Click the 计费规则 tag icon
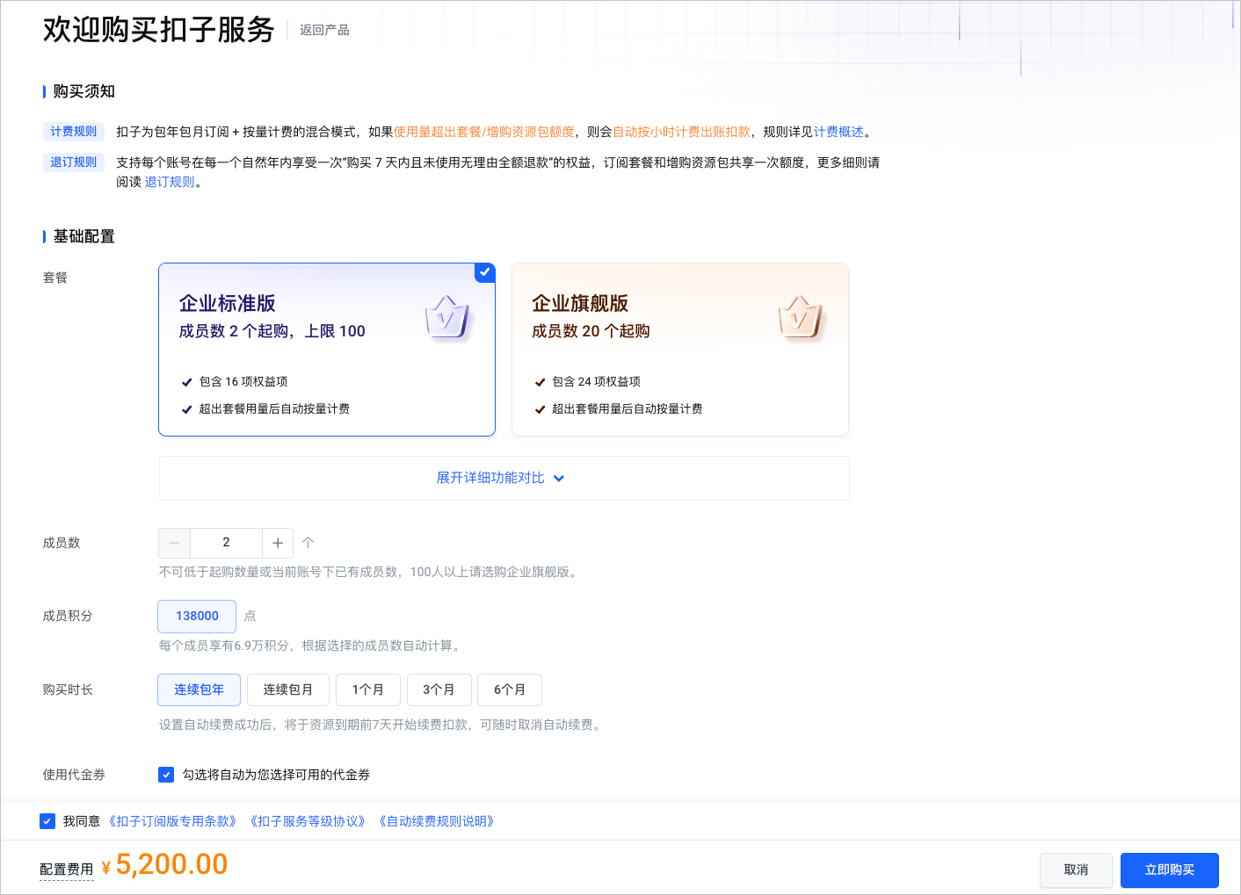This screenshot has width=1241, height=895. (74, 131)
